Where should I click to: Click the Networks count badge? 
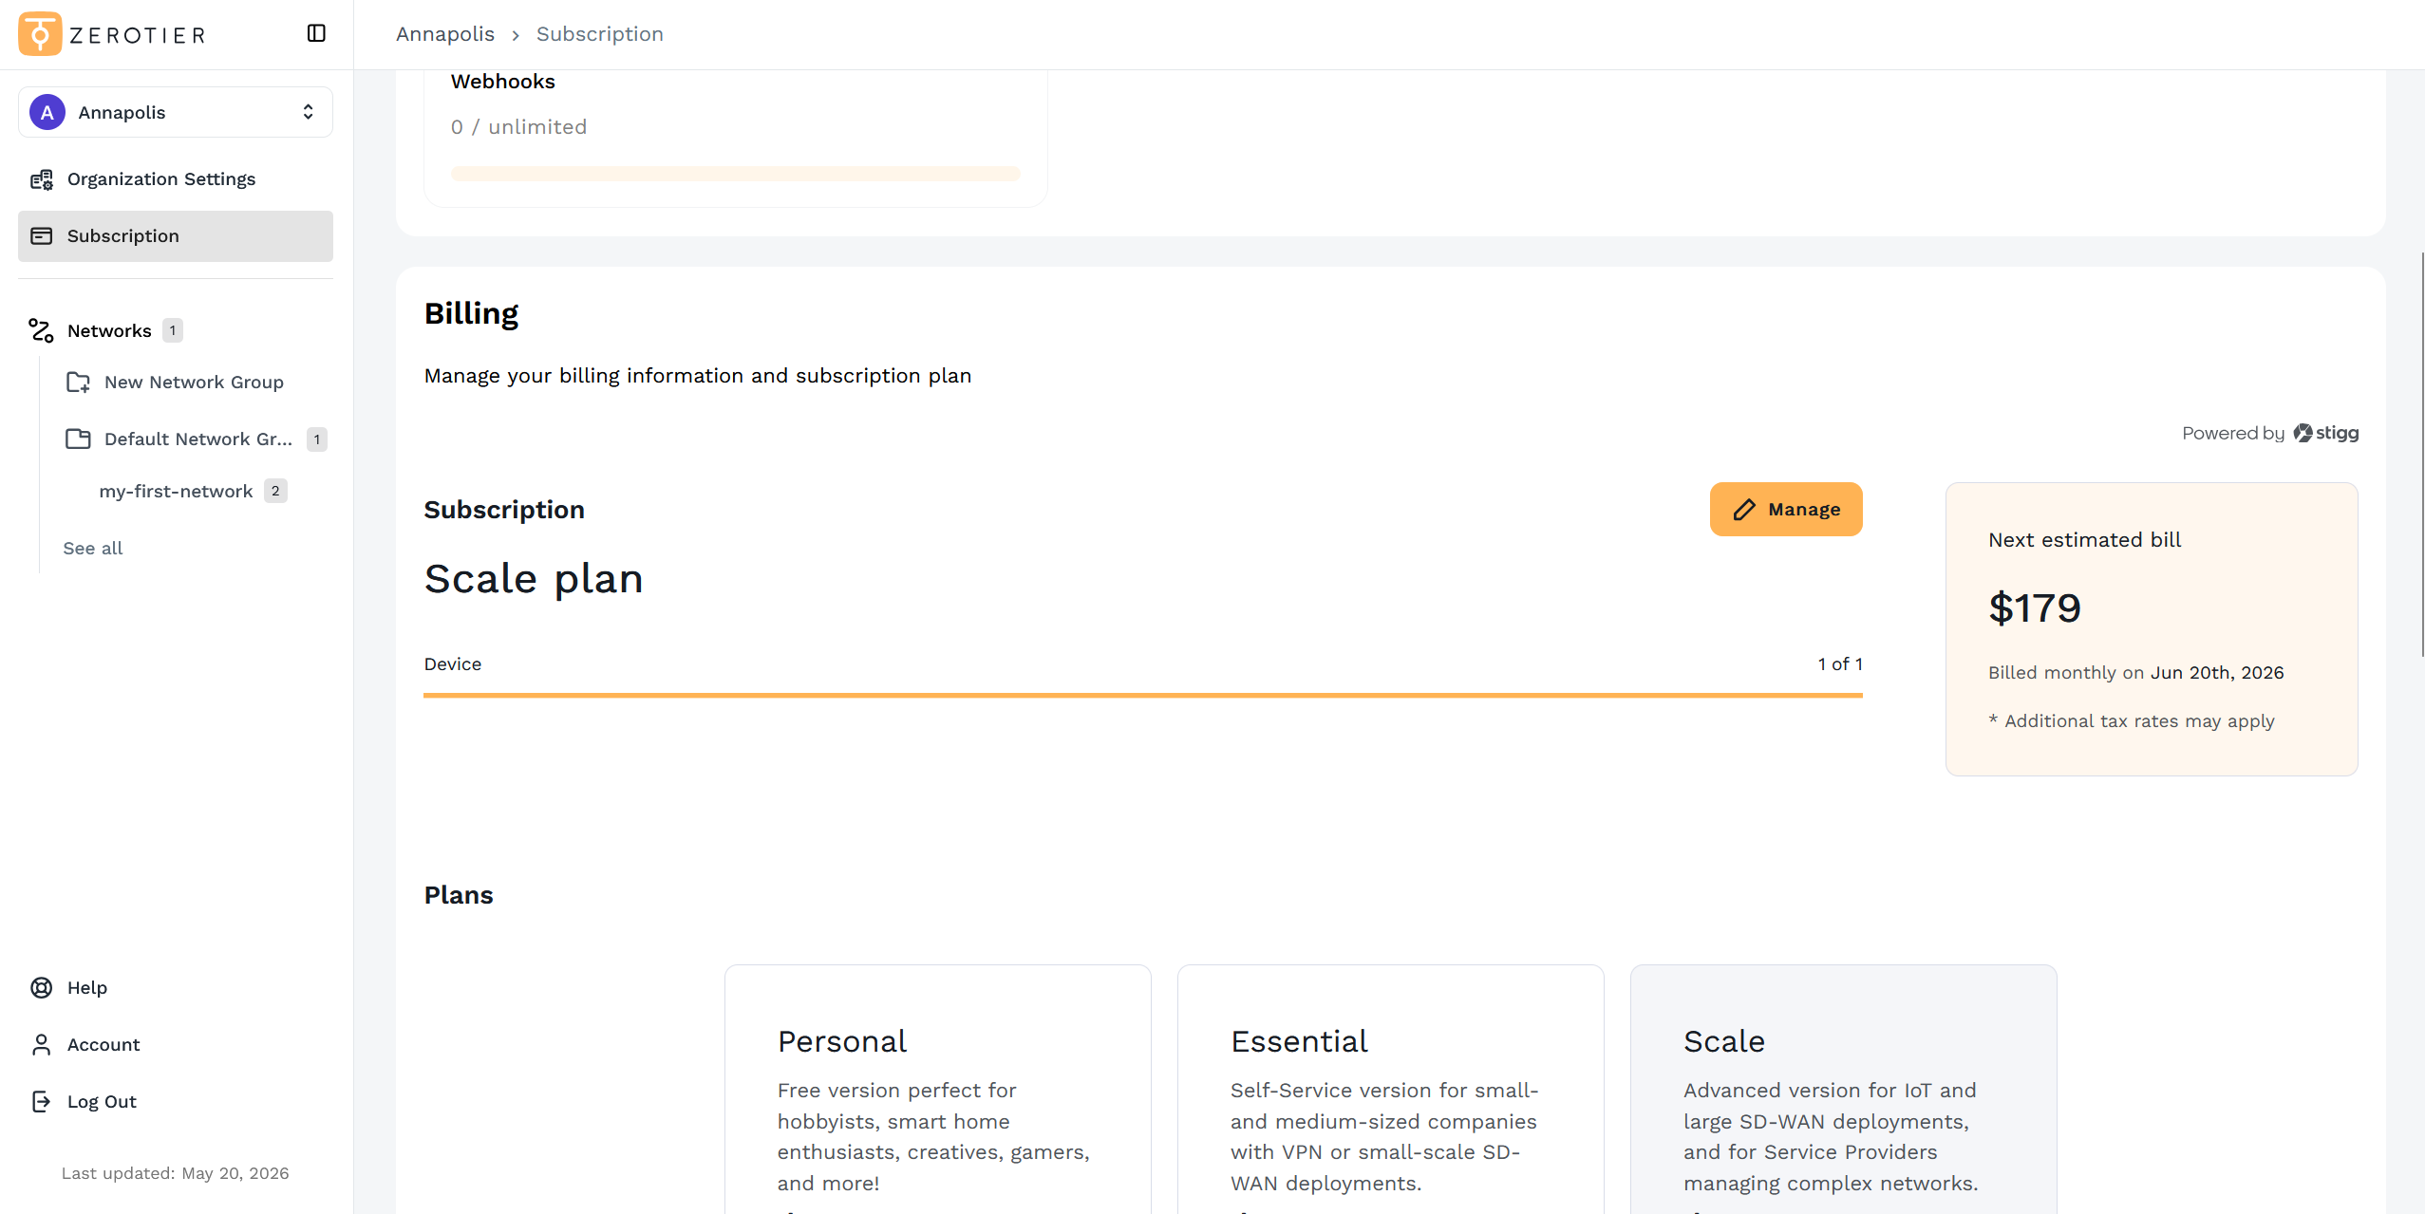[x=173, y=330]
